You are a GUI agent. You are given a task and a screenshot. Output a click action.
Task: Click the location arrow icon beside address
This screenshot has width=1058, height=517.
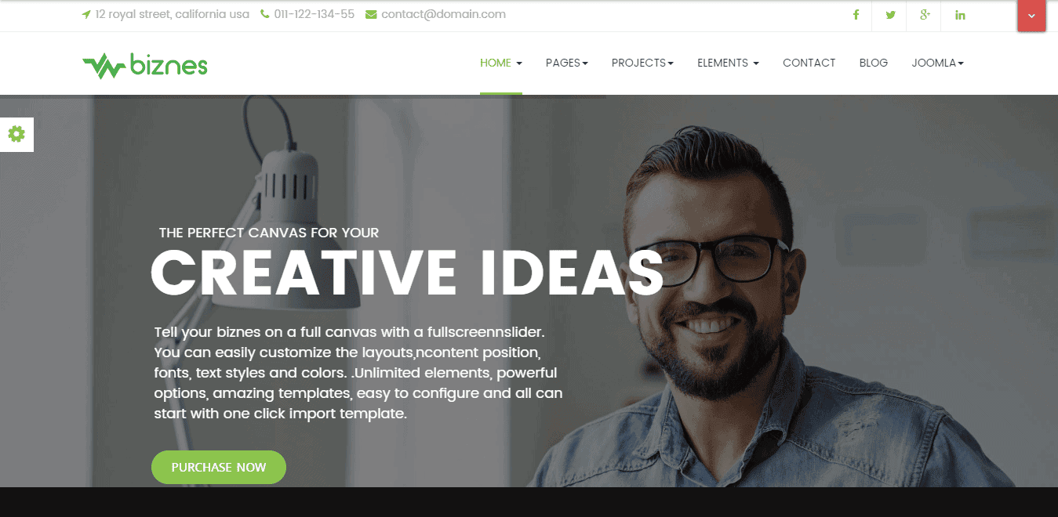click(86, 14)
